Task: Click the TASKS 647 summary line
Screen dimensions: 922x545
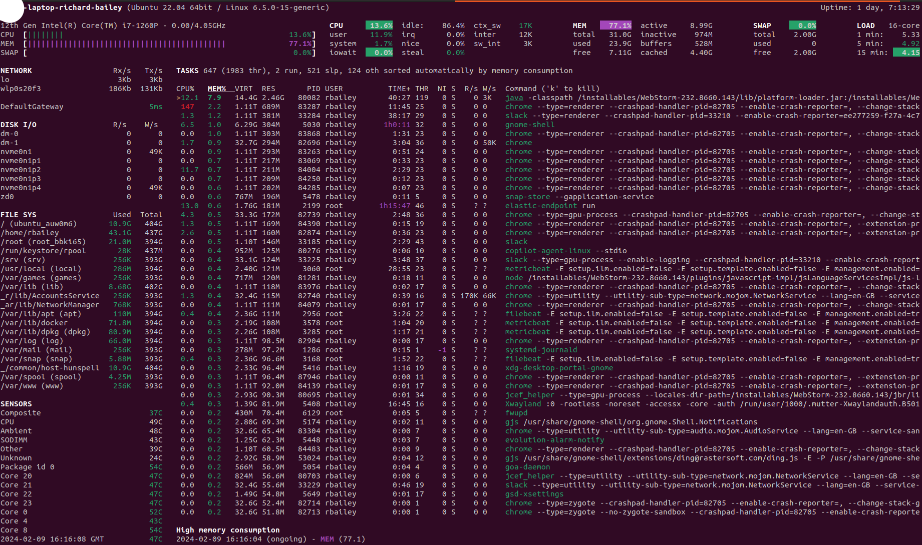Action: coord(374,71)
